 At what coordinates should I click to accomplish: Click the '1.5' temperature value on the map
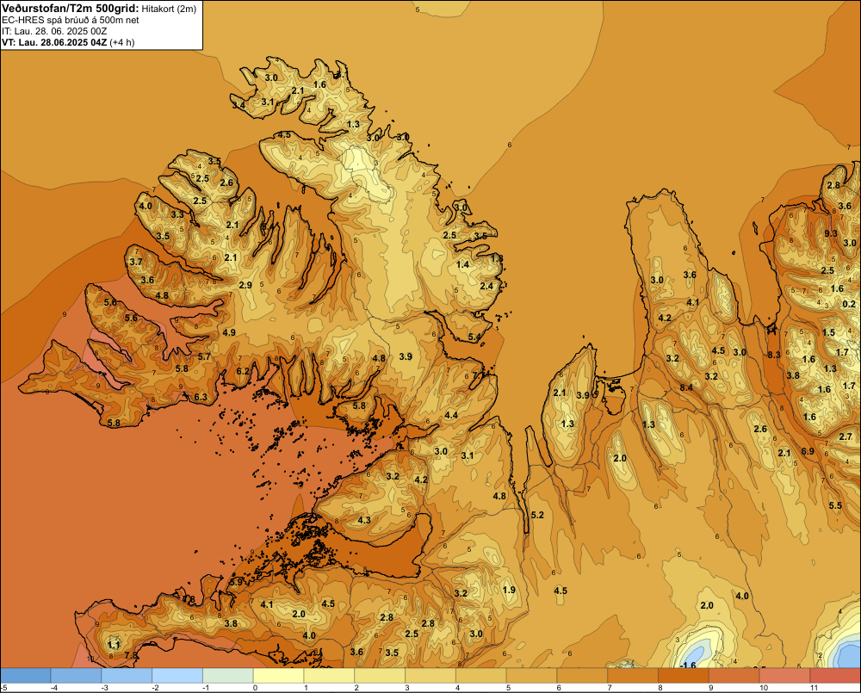828,332
